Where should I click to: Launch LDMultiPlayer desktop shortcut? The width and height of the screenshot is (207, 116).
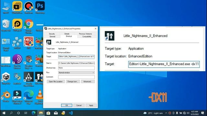pyautogui.click(x=17, y=8)
